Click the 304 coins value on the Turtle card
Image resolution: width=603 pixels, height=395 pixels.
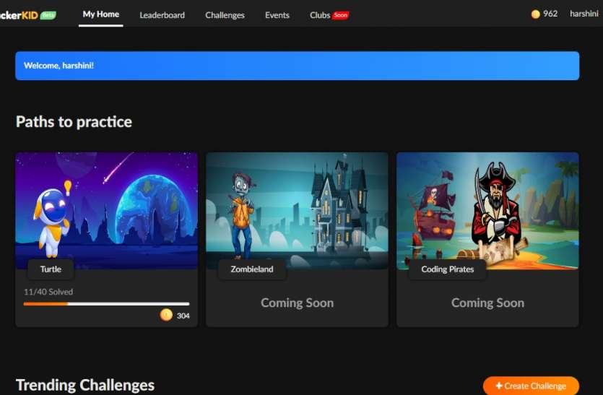pyautogui.click(x=183, y=316)
